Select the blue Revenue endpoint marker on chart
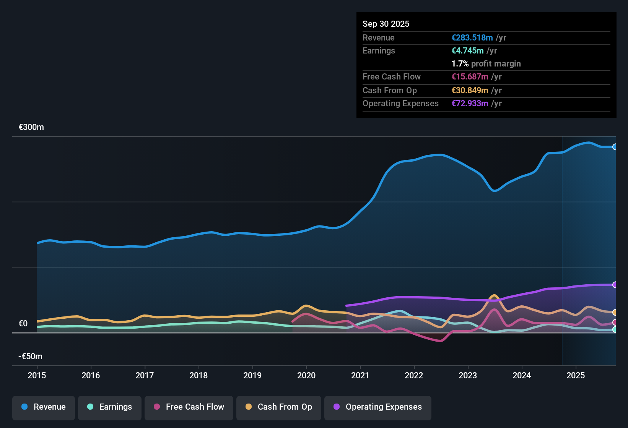628x428 pixels. [x=615, y=147]
